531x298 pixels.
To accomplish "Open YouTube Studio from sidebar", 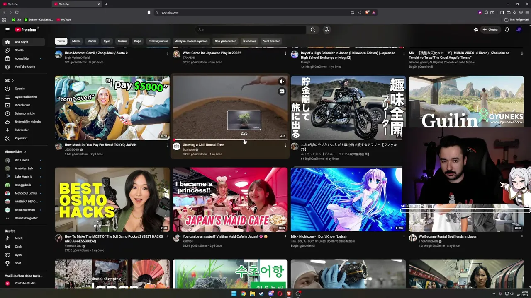I will tap(24, 284).
